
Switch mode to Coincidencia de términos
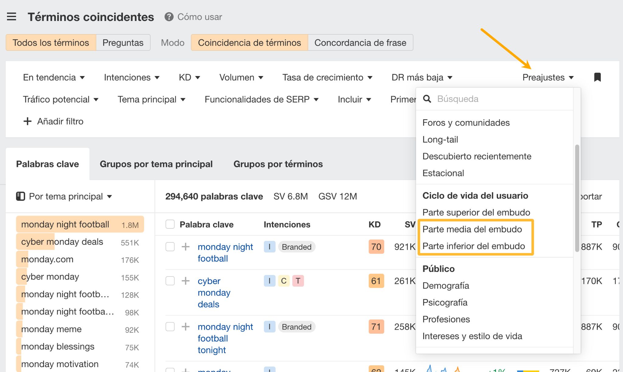(249, 43)
